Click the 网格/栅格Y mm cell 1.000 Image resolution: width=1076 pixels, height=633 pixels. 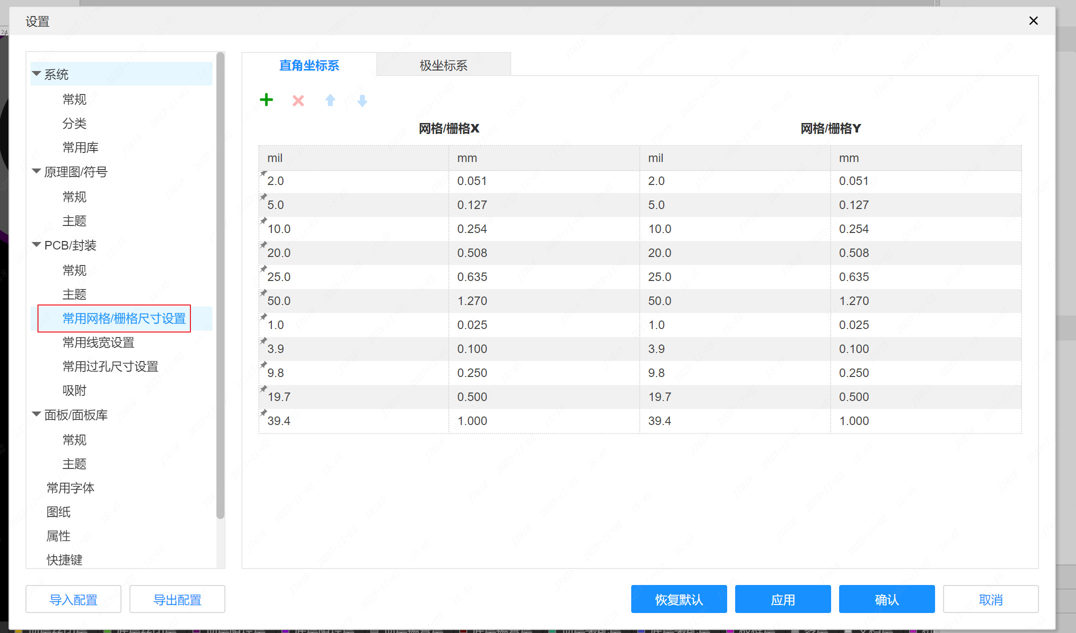coord(926,421)
